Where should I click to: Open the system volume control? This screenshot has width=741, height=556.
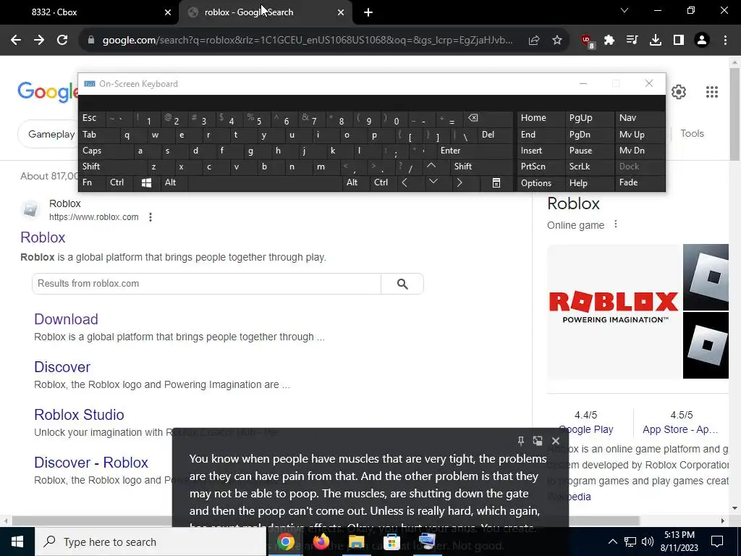(648, 542)
